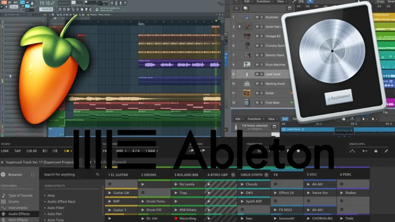Viewport: 395px width, 222px height.
Task: Click the magnet snap icon in FL playlist toolbar
Action: [52, 15]
